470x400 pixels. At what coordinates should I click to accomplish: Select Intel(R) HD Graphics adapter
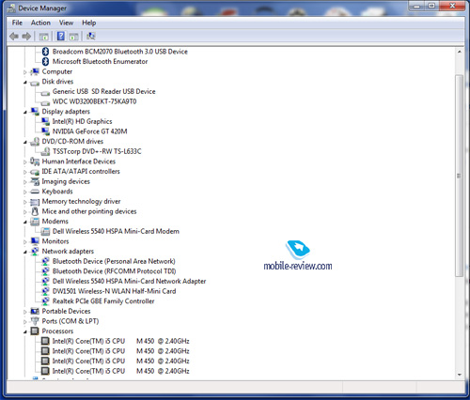click(82, 121)
